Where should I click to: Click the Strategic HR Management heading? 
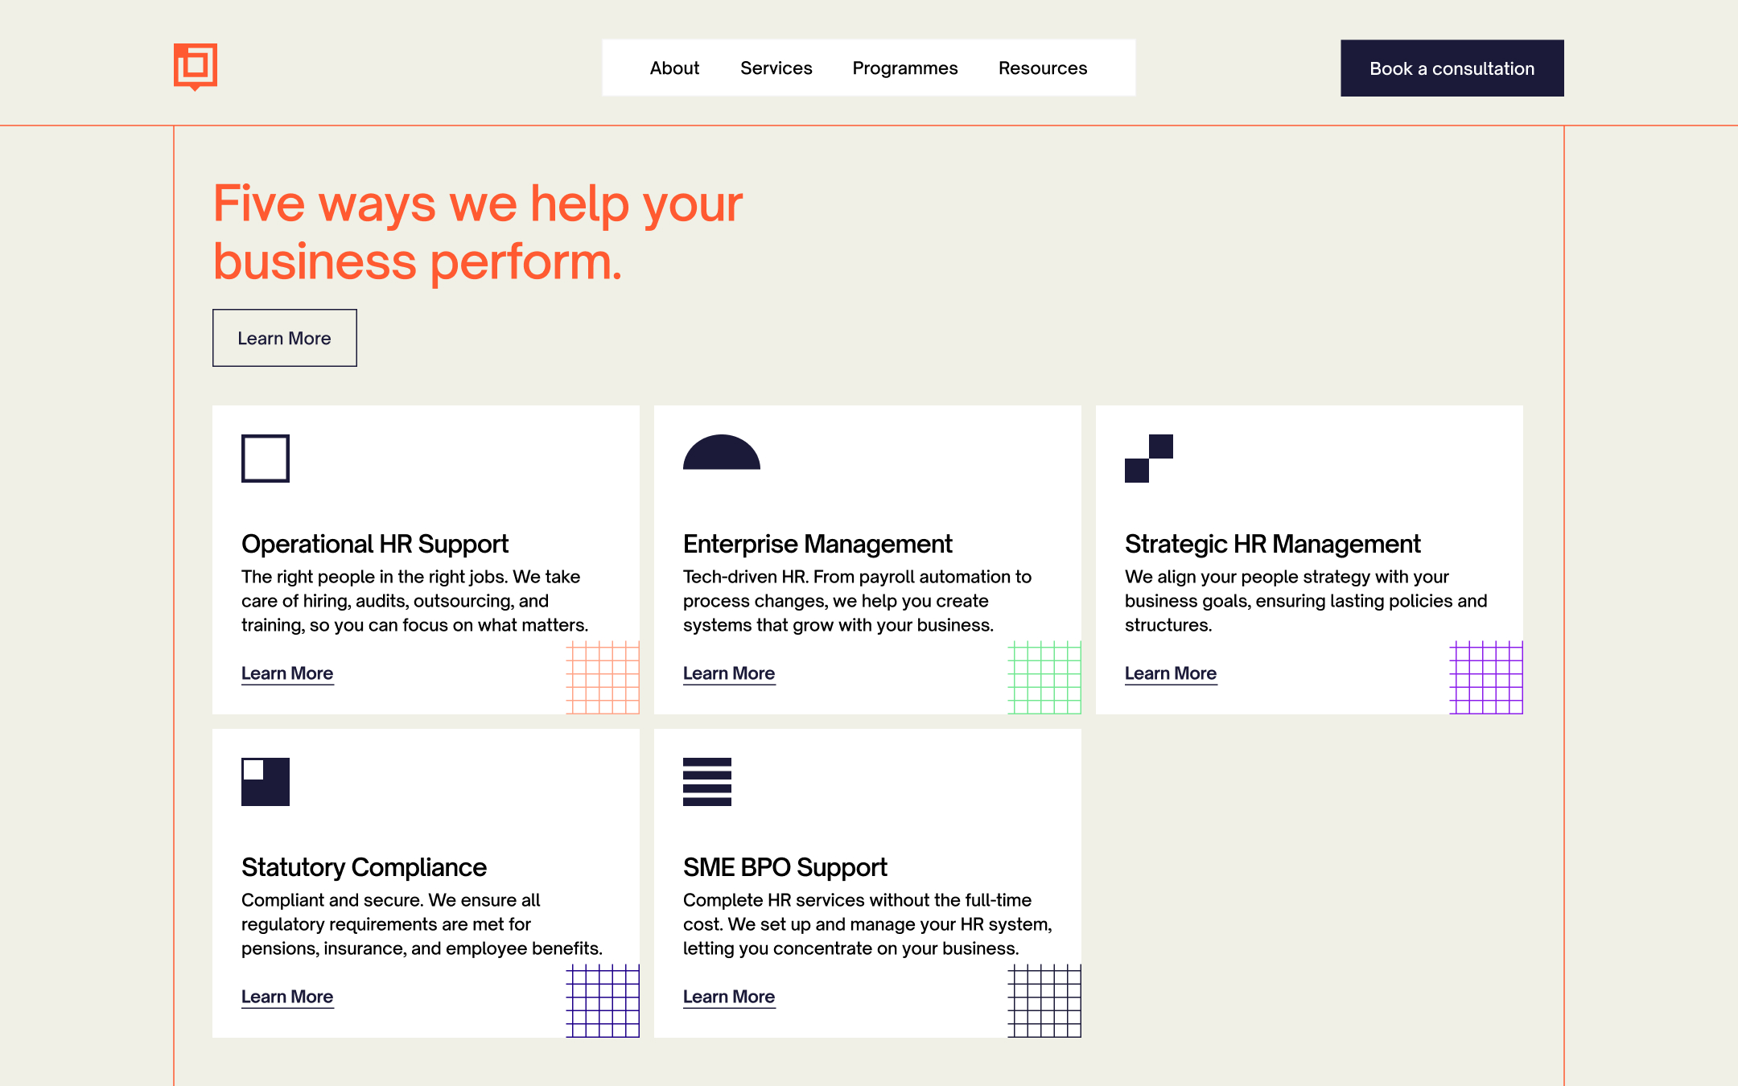click(x=1273, y=545)
